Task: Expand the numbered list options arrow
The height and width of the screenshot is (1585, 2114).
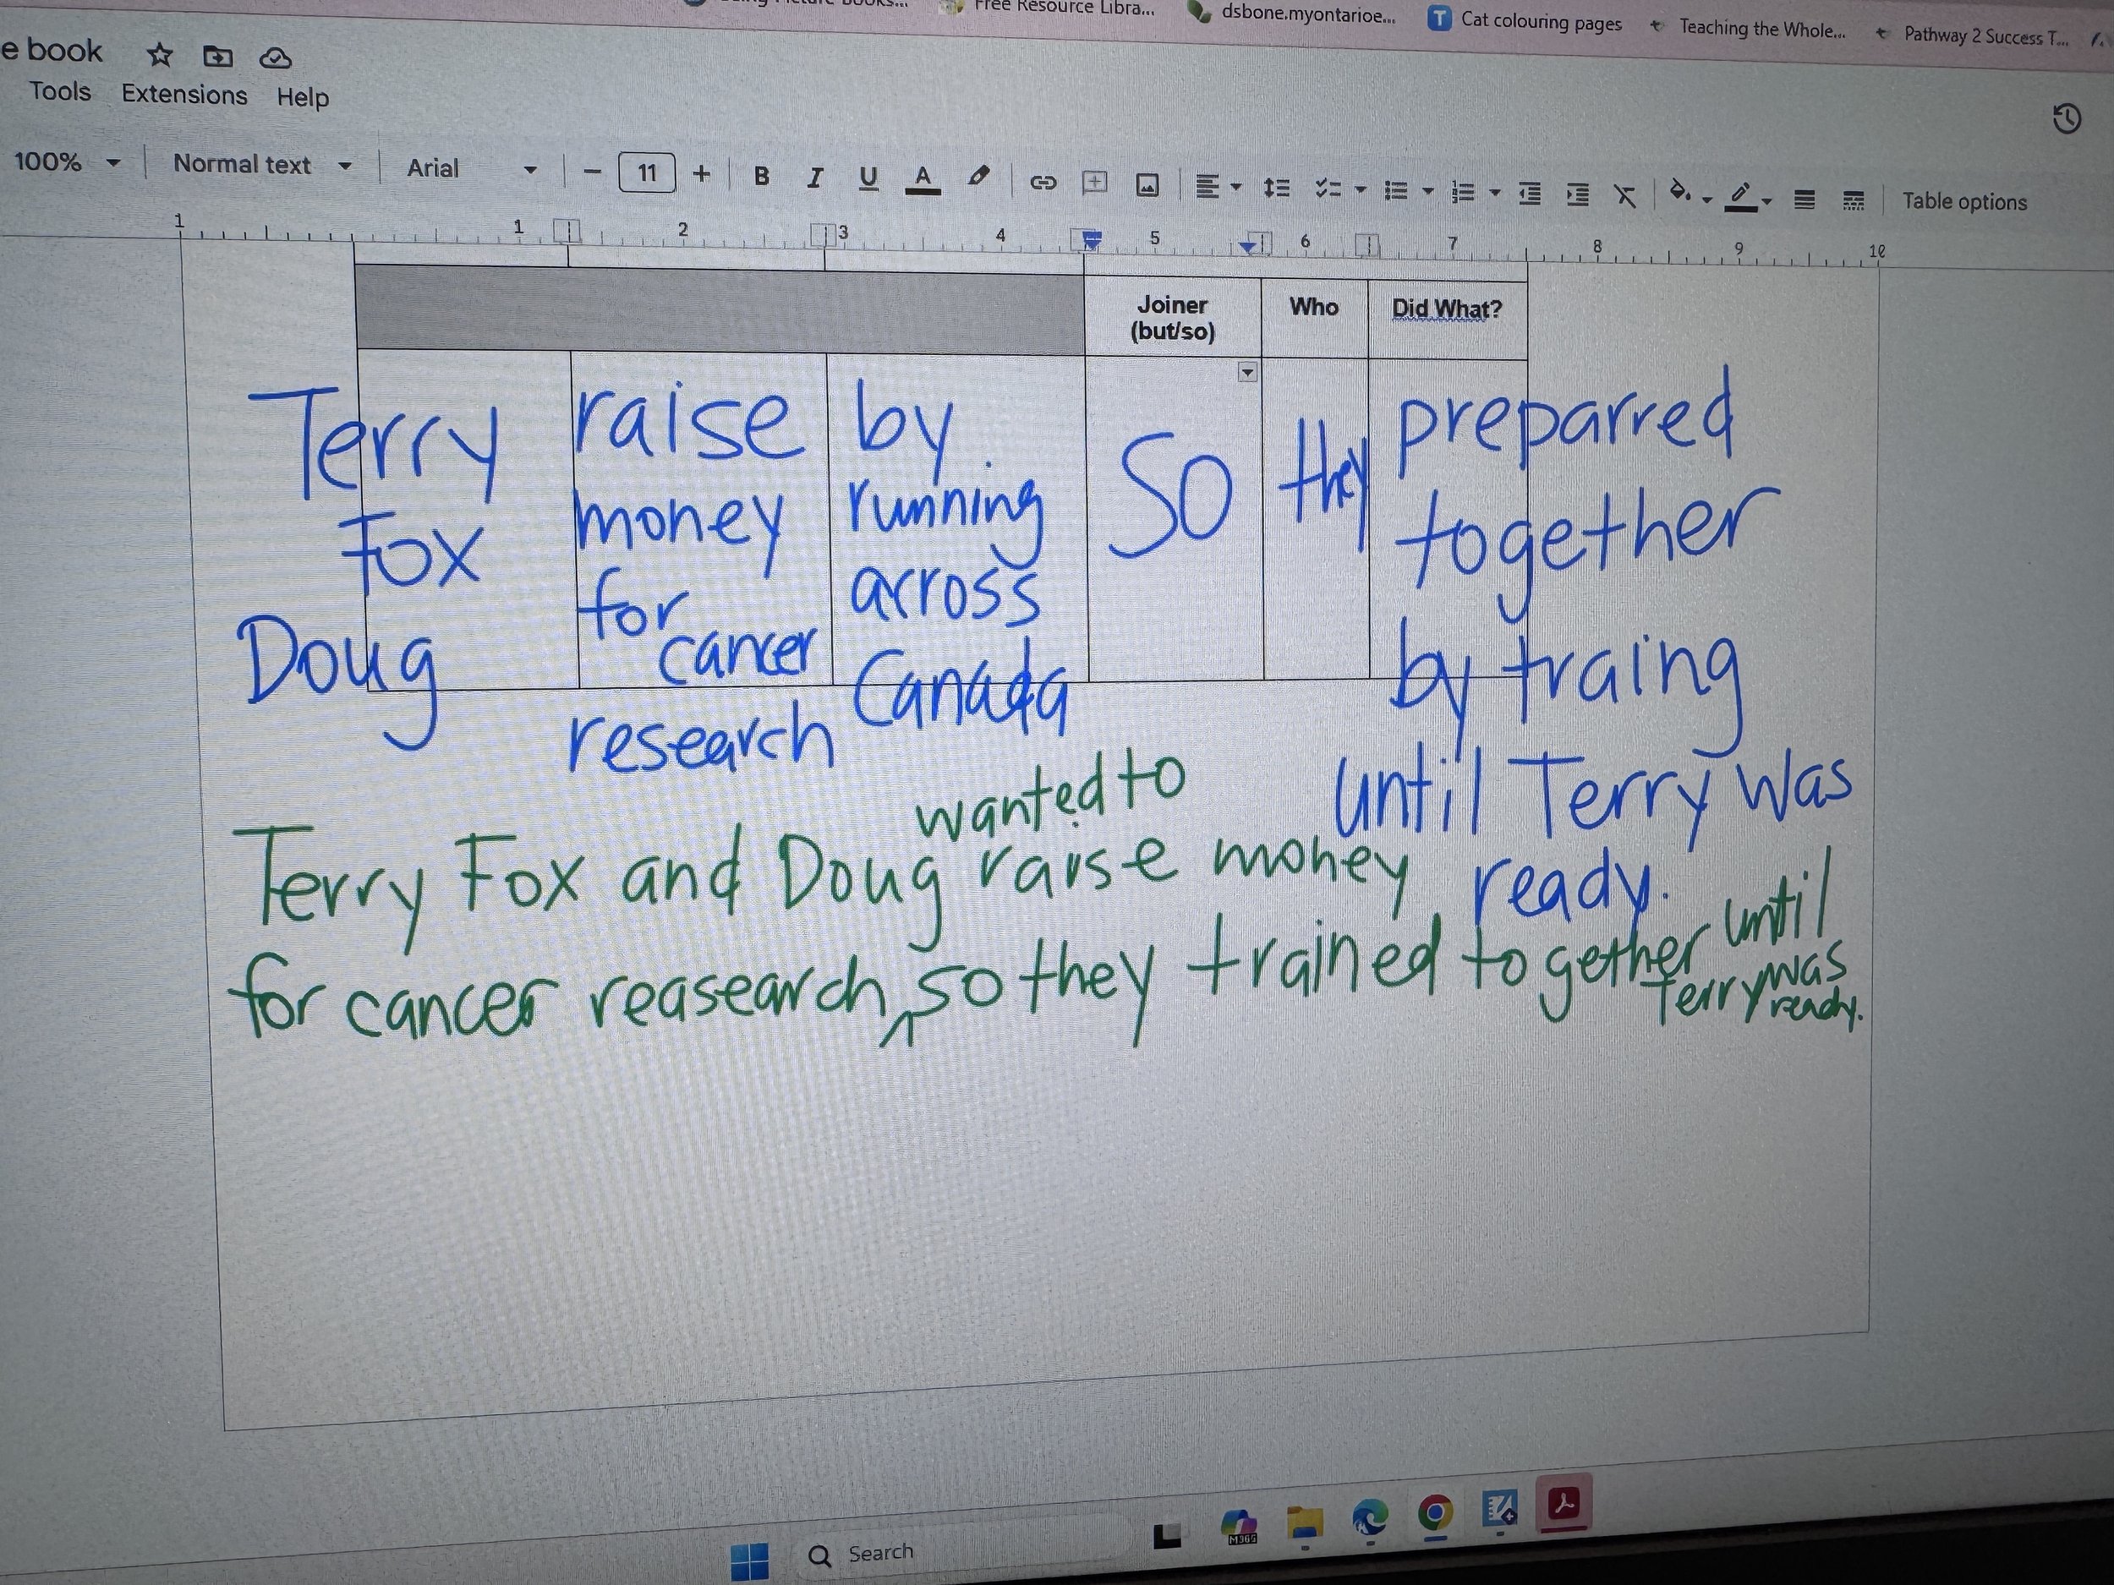Action: pos(1495,194)
